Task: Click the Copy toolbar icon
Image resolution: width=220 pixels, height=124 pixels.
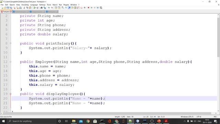Action: pos(27,8)
